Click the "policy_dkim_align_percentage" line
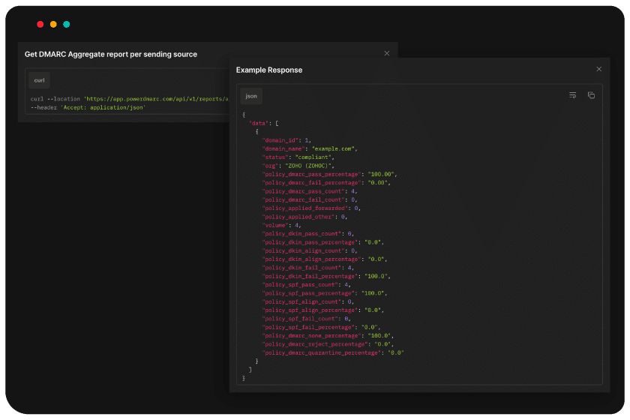Viewport: 630px width, 420px height. tap(325, 259)
